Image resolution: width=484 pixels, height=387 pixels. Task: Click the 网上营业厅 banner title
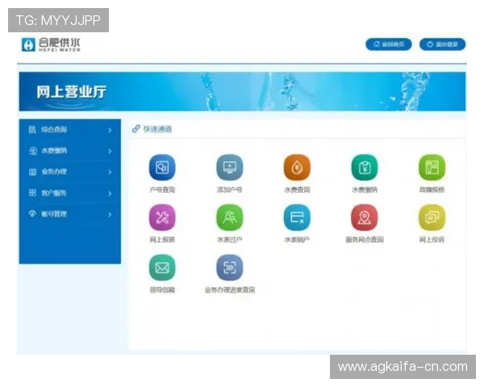click(71, 92)
